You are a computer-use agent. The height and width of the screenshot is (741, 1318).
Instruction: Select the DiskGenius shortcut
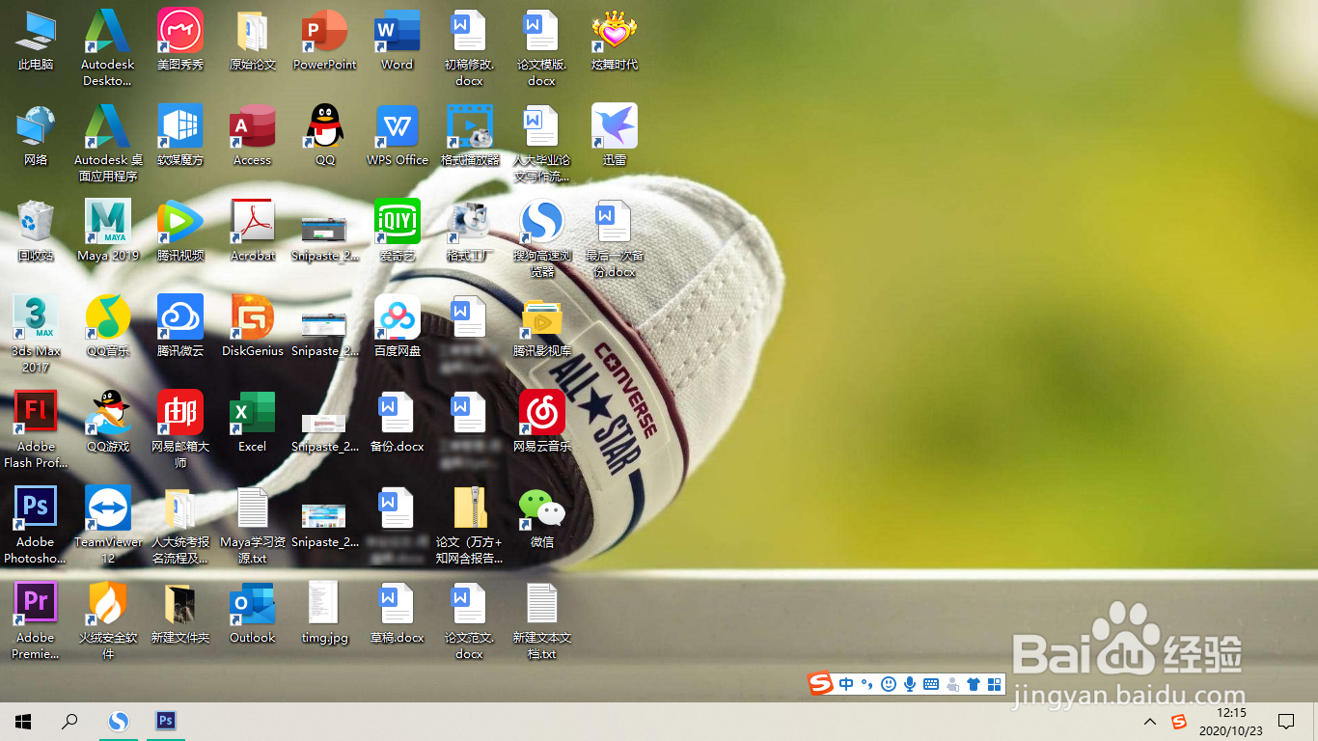tap(253, 327)
